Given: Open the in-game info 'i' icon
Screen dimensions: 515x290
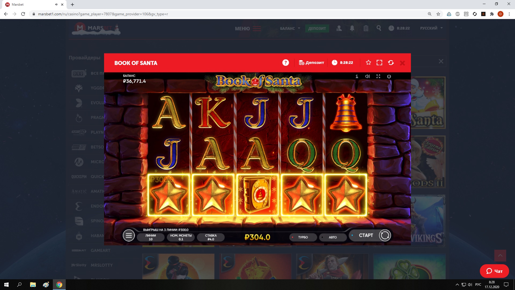Looking at the screenshot, I should pyautogui.click(x=357, y=76).
